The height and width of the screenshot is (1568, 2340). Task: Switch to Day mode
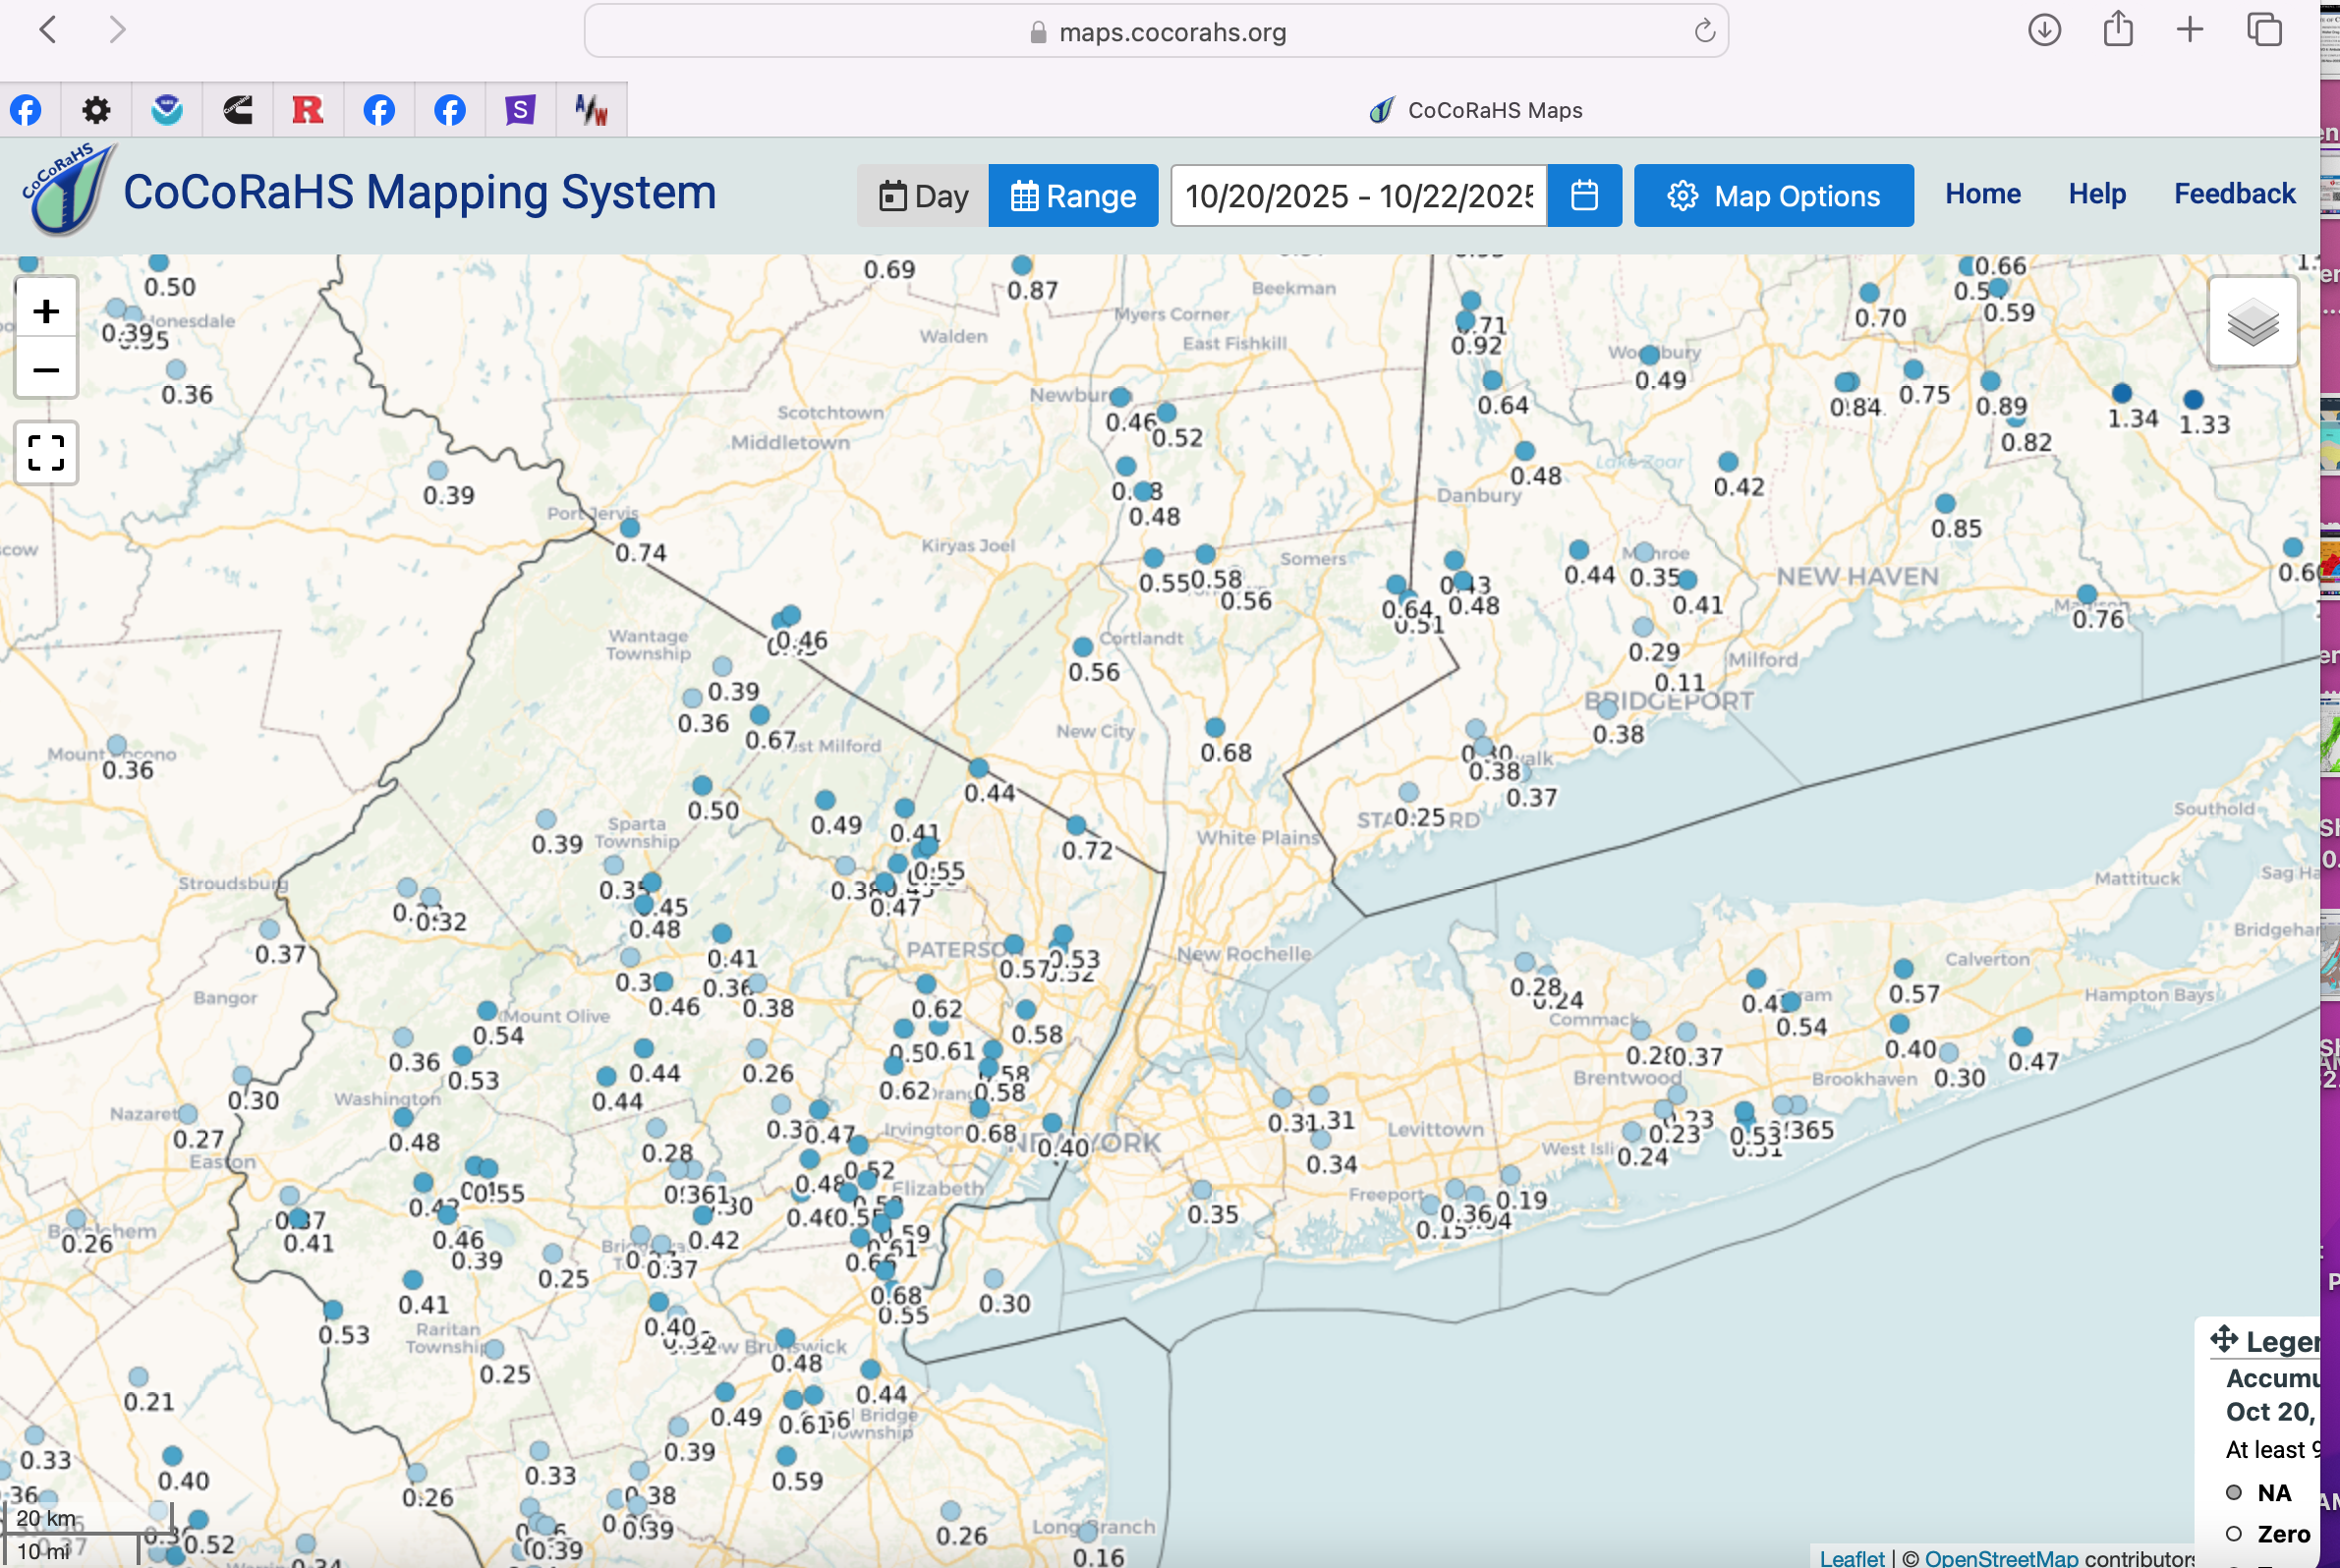pyautogui.click(x=923, y=196)
